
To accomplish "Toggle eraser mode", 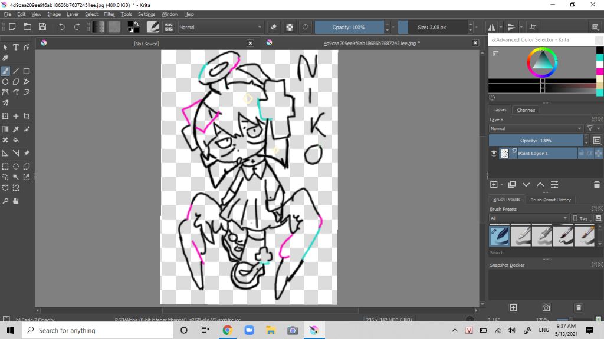I will click(274, 27).
